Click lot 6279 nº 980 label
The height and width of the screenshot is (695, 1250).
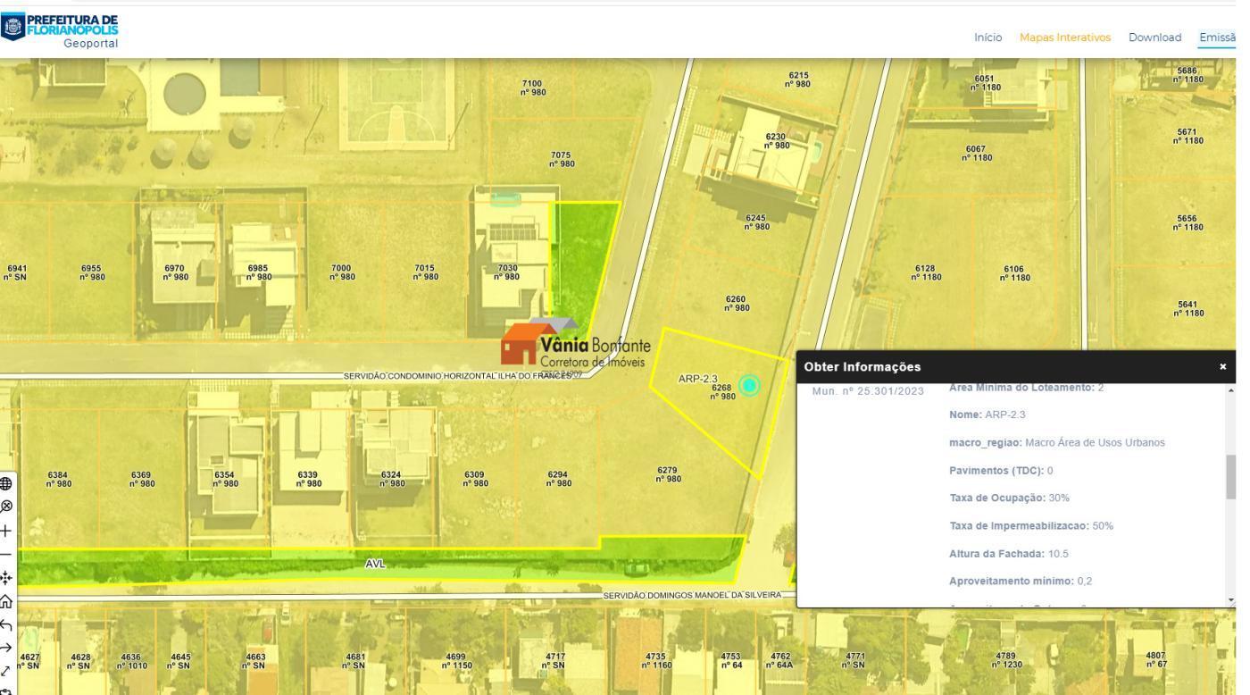tap(668, 473)
